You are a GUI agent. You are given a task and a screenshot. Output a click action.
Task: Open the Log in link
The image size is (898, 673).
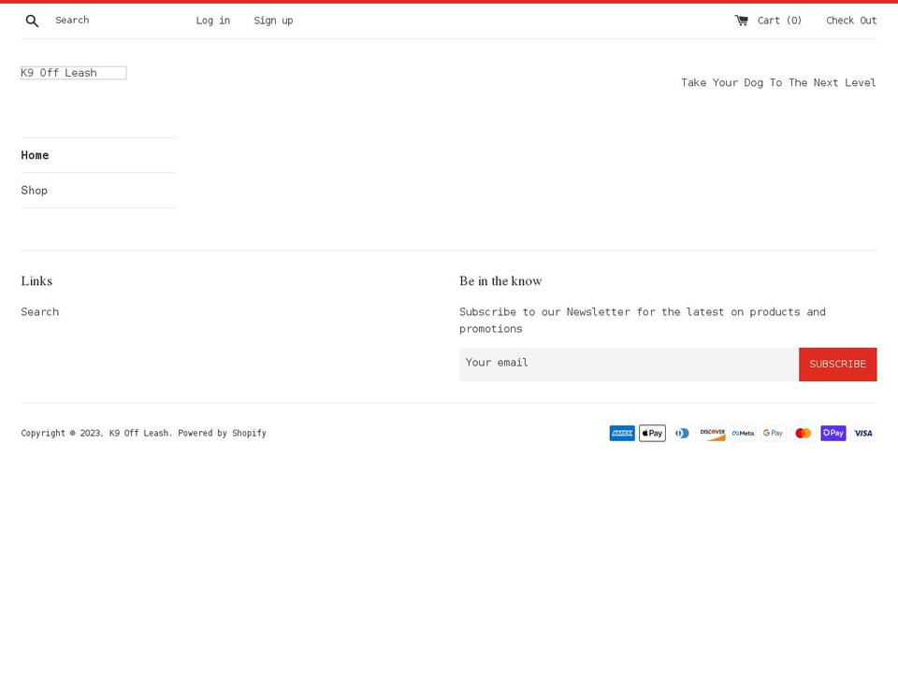coord(213,21)
